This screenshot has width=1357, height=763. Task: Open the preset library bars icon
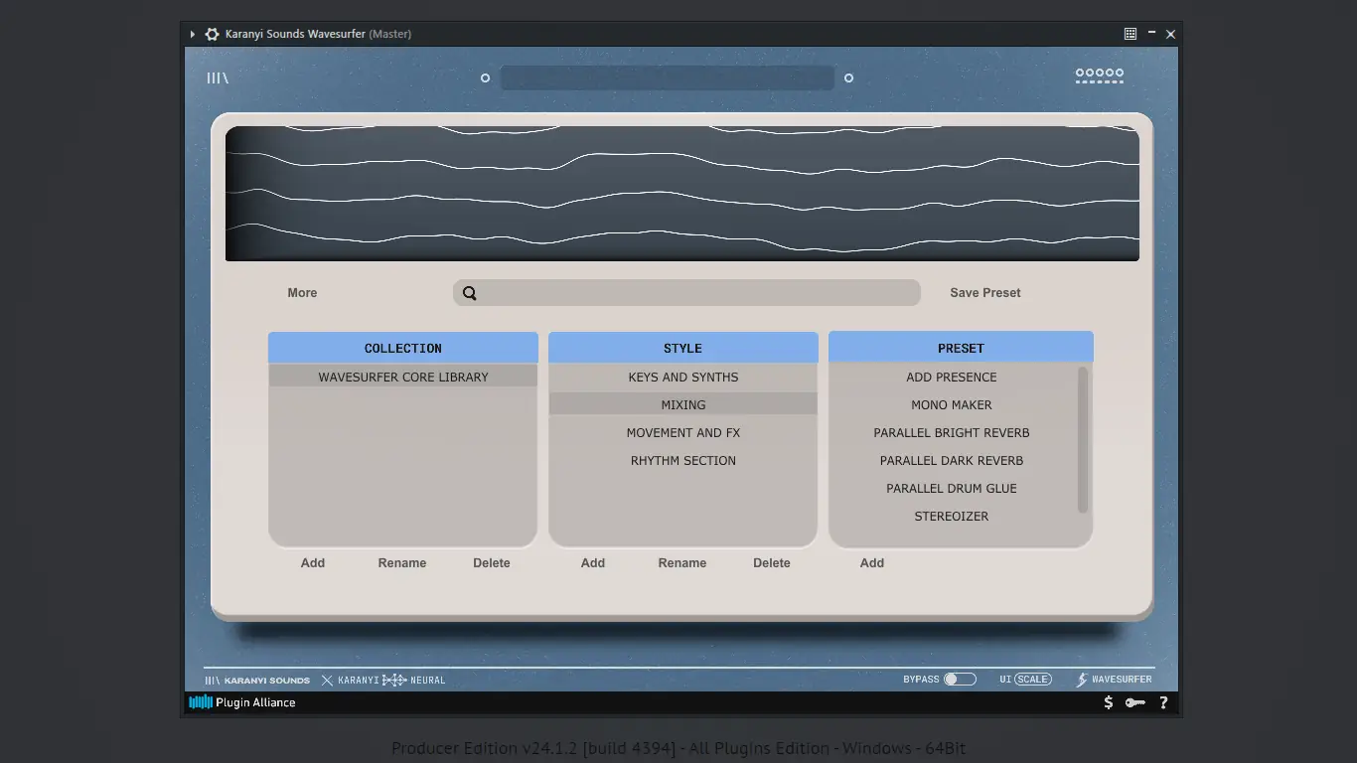[218, 77]
